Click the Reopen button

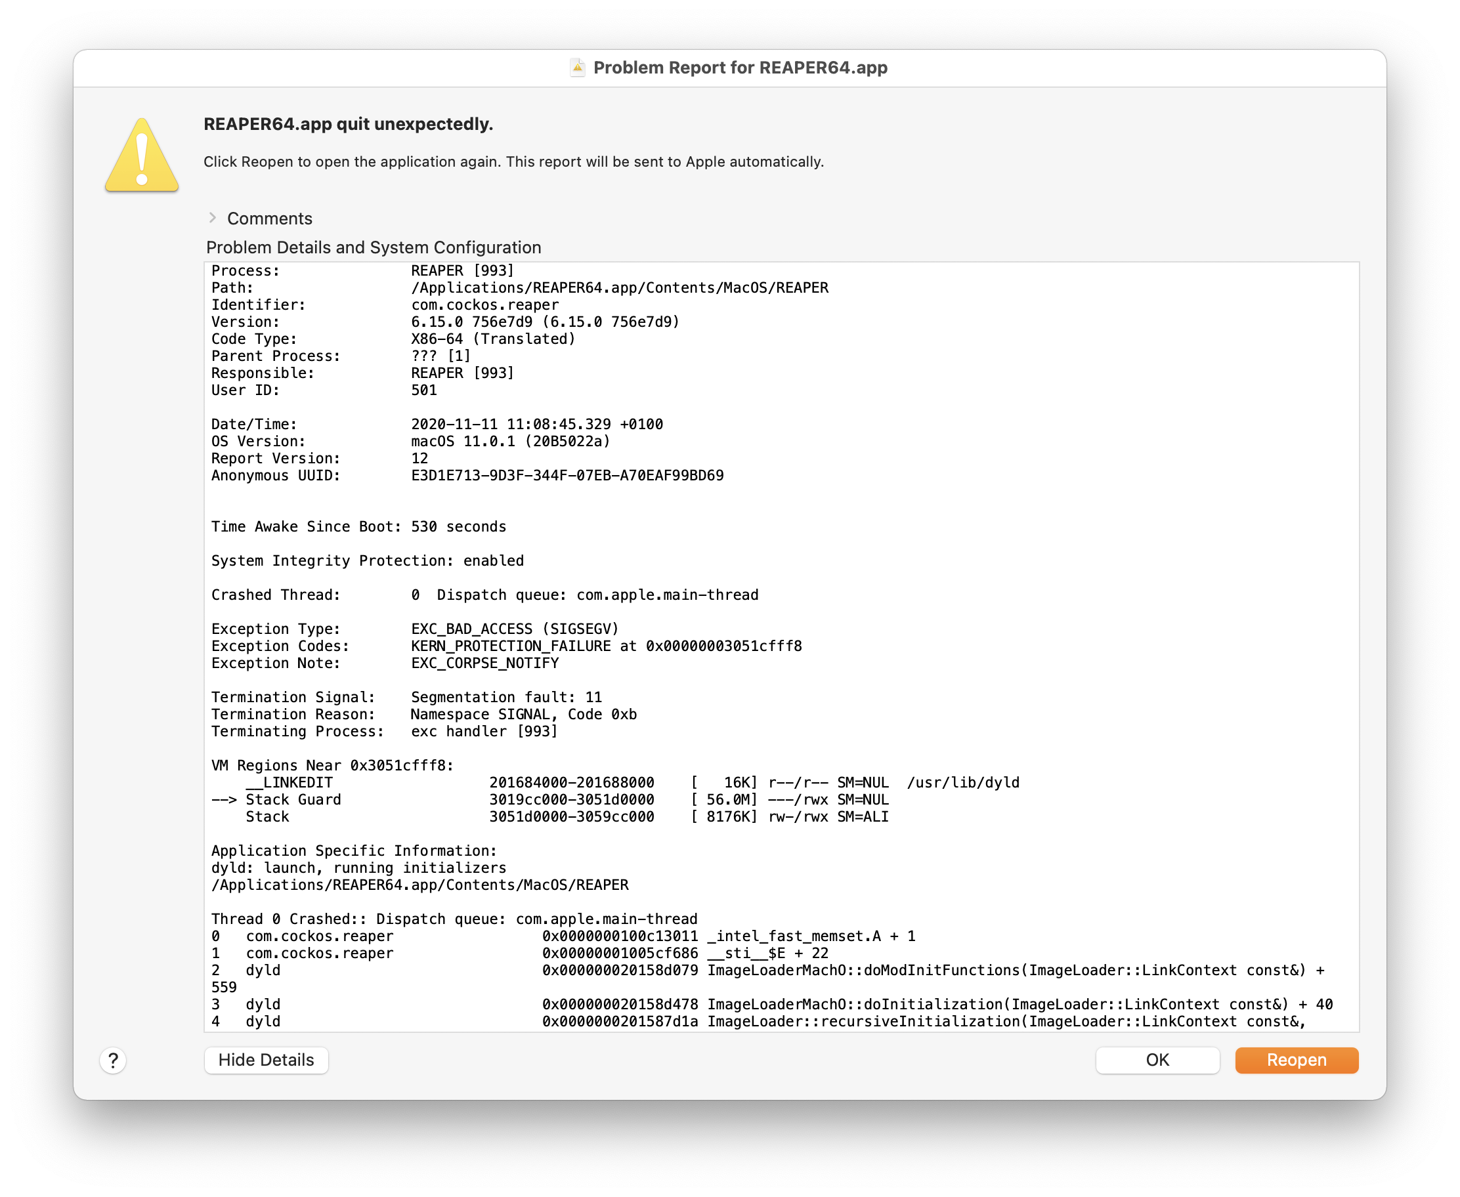[1296, 1060]
